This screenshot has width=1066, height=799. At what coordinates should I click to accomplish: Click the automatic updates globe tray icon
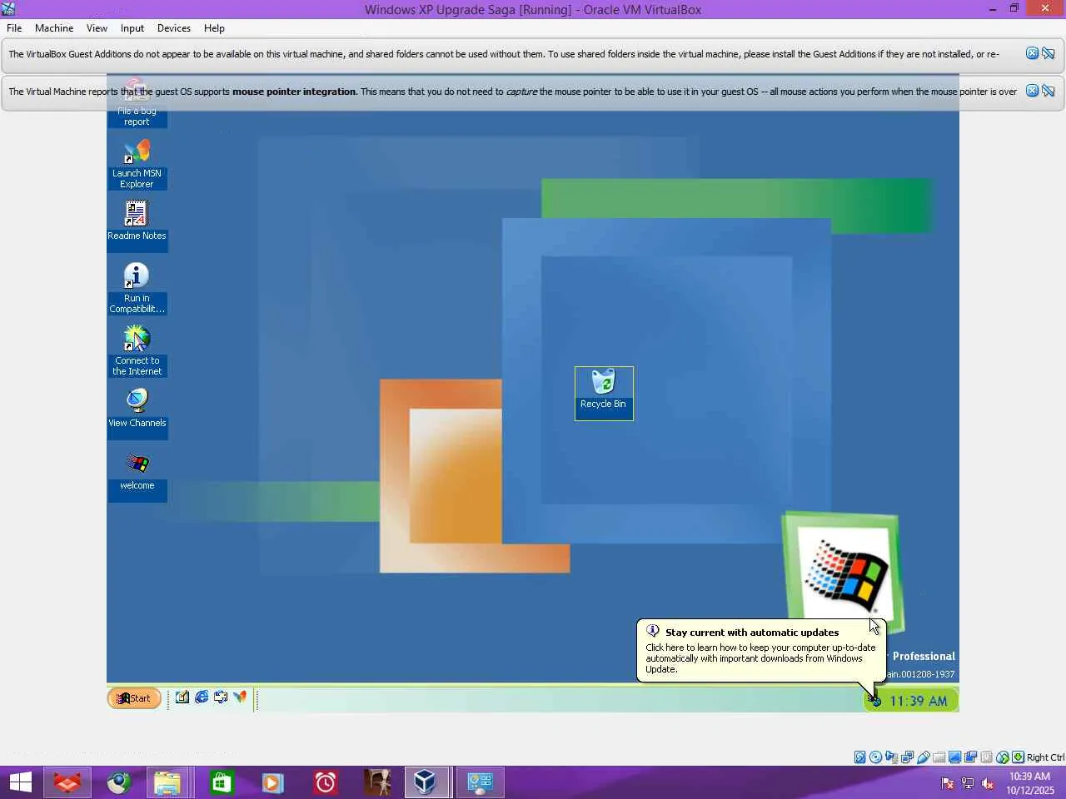pos(874,701)
